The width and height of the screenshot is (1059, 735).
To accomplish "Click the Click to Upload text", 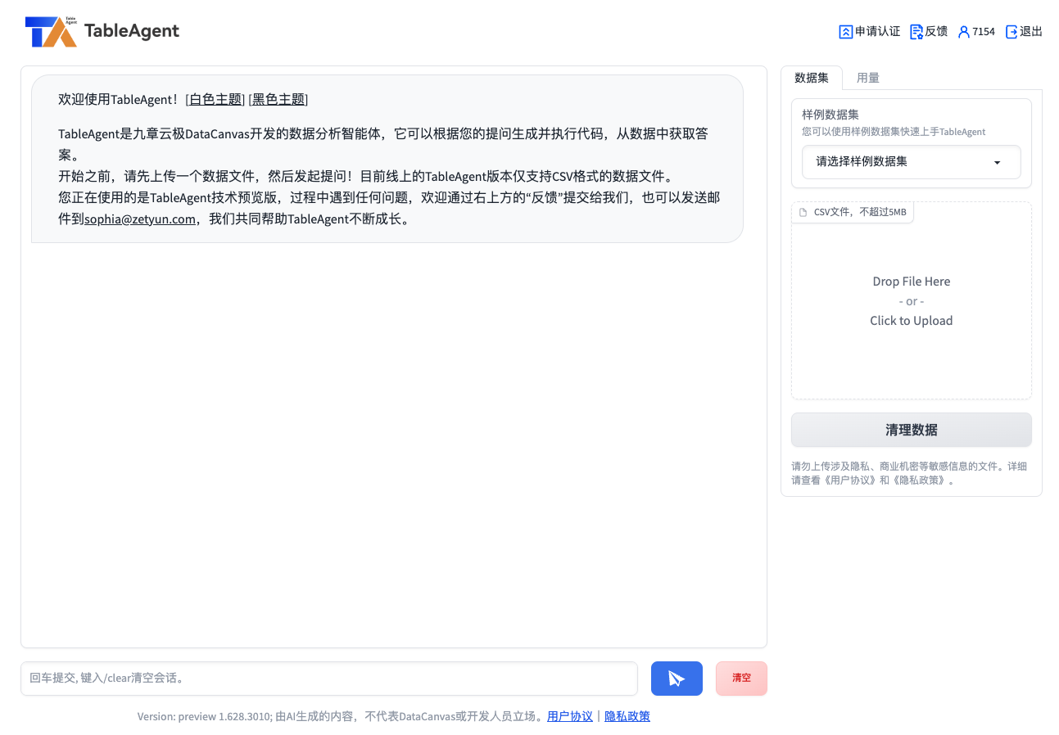I will point(912,321).
